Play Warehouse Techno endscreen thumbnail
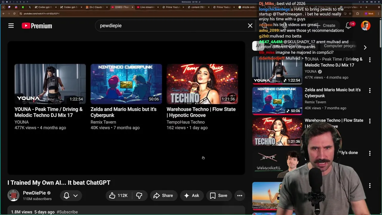The height and width of the screenshot is (215, 382). point(202,84)
